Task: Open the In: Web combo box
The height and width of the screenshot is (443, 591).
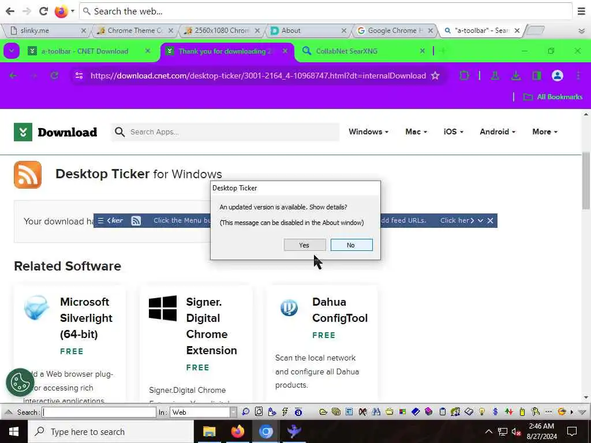Action: pos(204,412)
